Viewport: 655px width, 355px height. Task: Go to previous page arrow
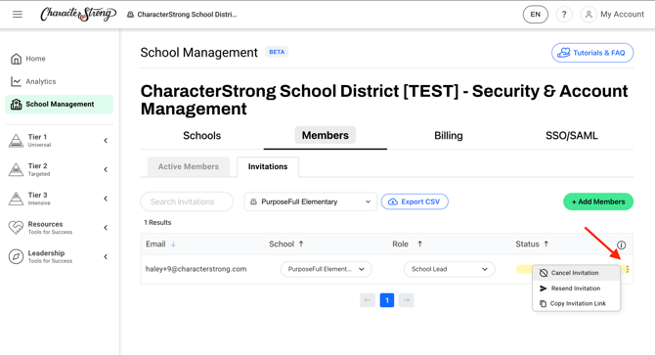tap(368, 300)
